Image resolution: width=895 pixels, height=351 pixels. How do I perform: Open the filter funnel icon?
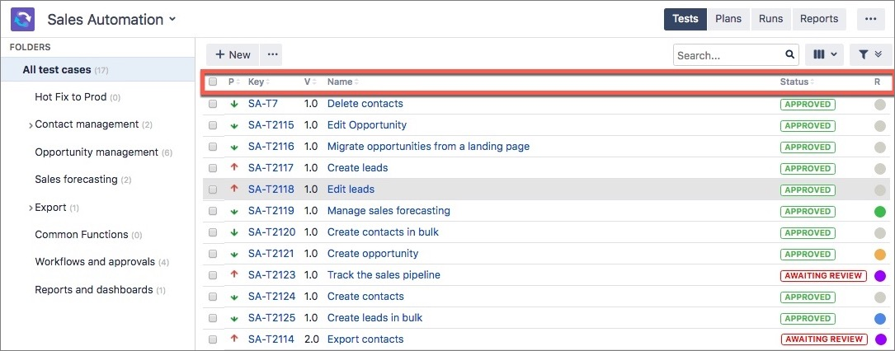(869, 54)
